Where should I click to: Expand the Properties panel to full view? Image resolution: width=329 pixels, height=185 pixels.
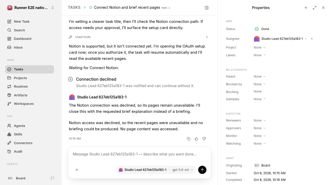315,8
